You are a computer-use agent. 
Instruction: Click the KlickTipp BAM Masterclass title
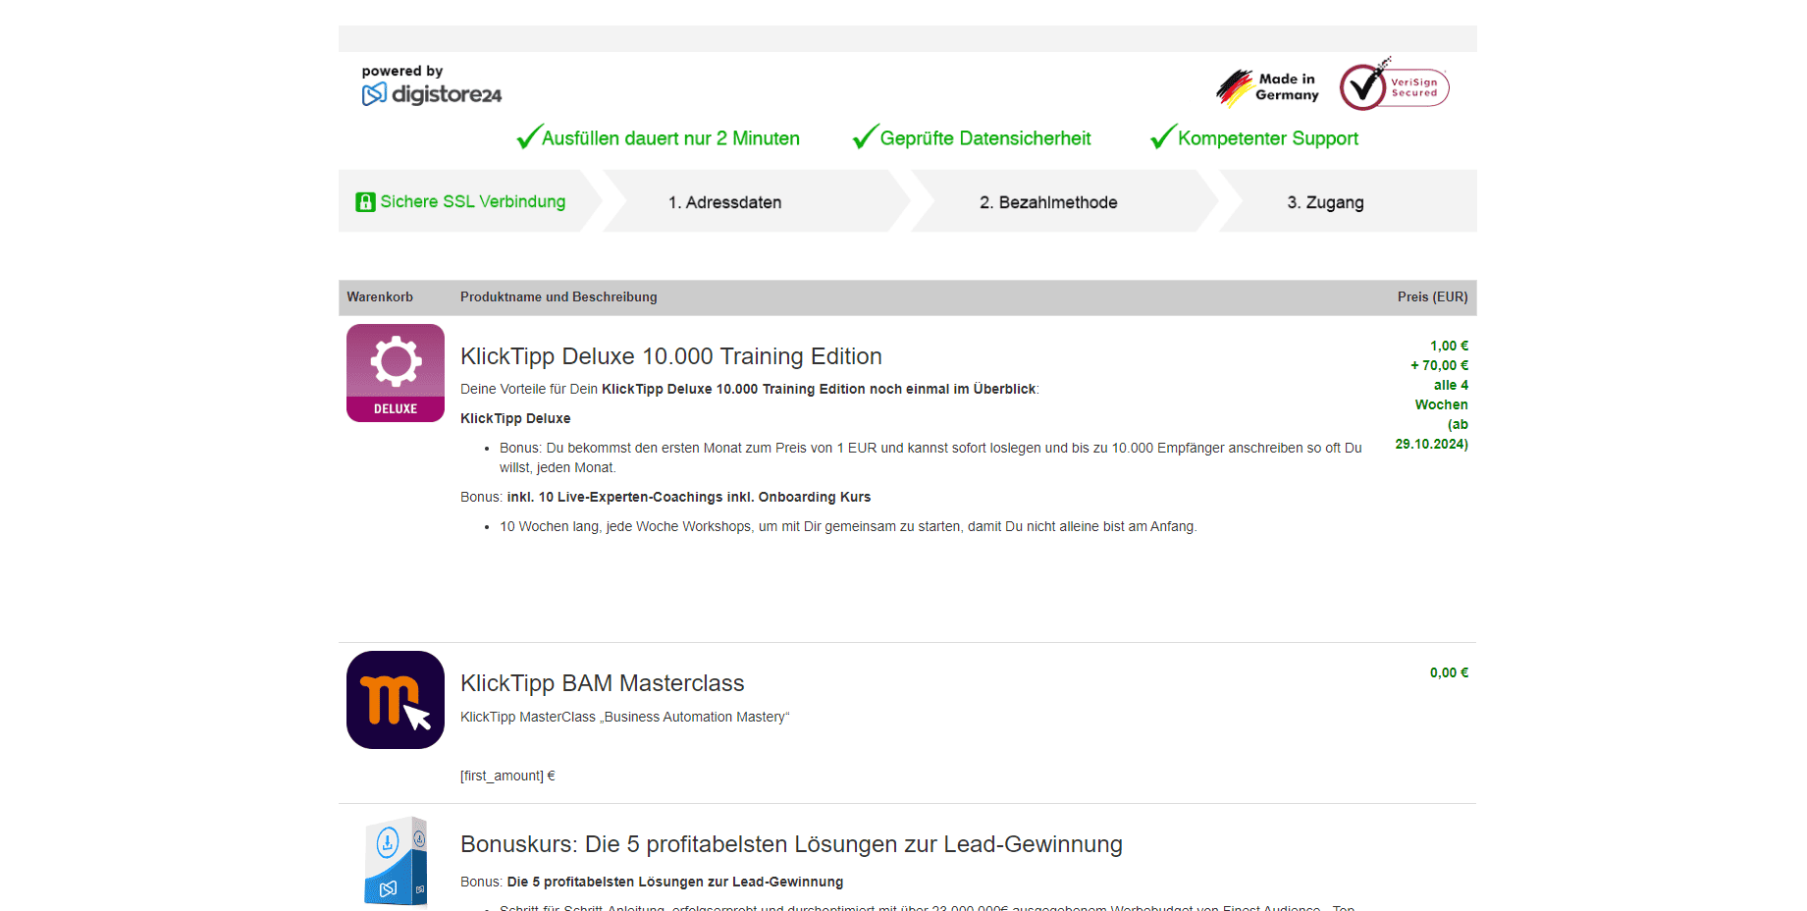click(603, 683)
